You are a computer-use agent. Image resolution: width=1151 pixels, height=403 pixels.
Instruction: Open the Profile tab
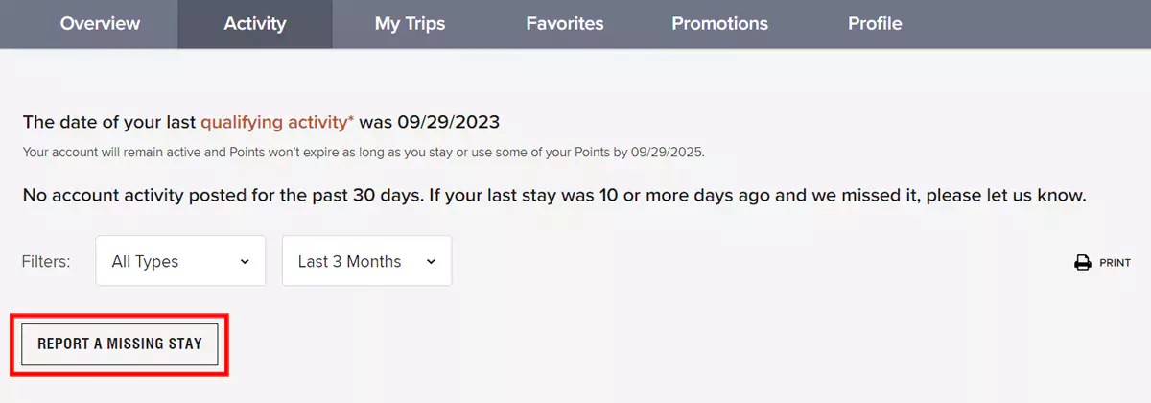[x=875, y=24]
